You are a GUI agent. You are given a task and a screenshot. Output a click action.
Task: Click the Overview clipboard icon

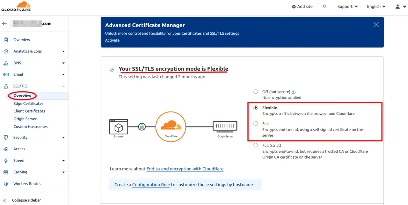click(x=6, y=40)
